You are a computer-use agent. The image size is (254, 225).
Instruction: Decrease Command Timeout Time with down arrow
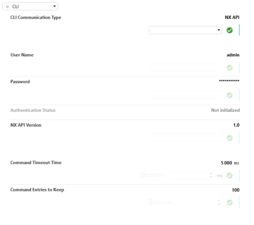211,177
